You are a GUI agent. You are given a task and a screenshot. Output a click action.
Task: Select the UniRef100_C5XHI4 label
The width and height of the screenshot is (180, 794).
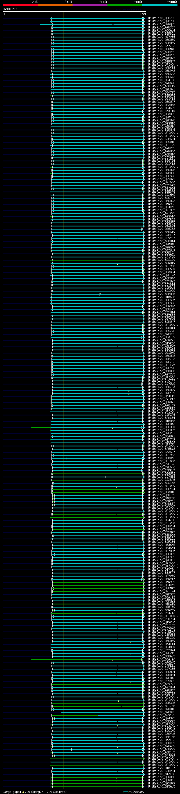tap(161, 313)
